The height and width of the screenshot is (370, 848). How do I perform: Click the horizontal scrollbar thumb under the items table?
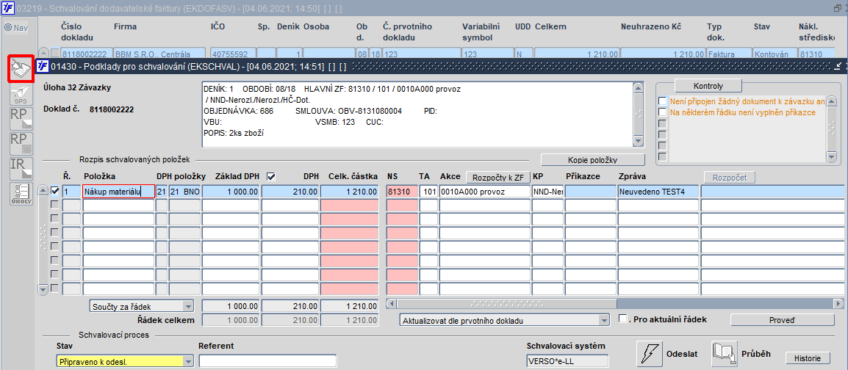point(506,303)
